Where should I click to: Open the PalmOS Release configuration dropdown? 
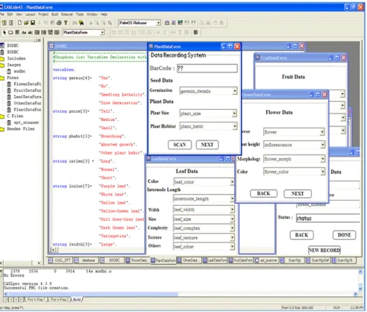pos(158,23)
